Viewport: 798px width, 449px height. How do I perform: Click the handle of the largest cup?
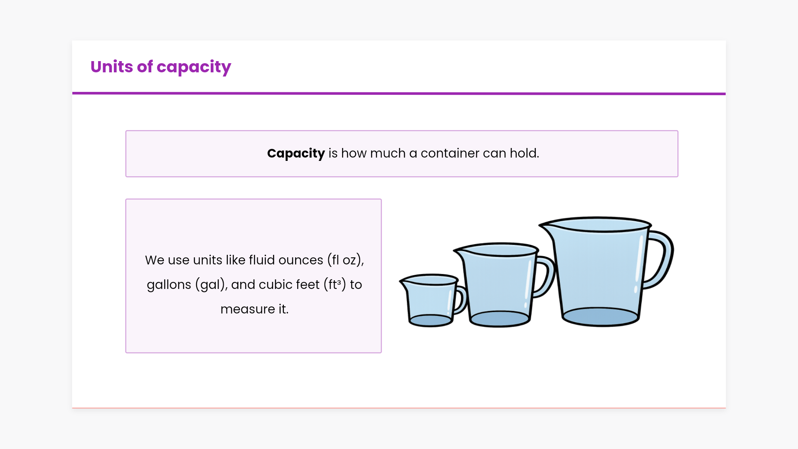tap(662, 260)
